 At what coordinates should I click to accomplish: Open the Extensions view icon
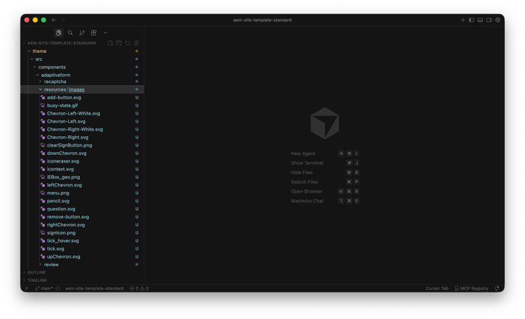pyautogui.click(x=93, y=33)
